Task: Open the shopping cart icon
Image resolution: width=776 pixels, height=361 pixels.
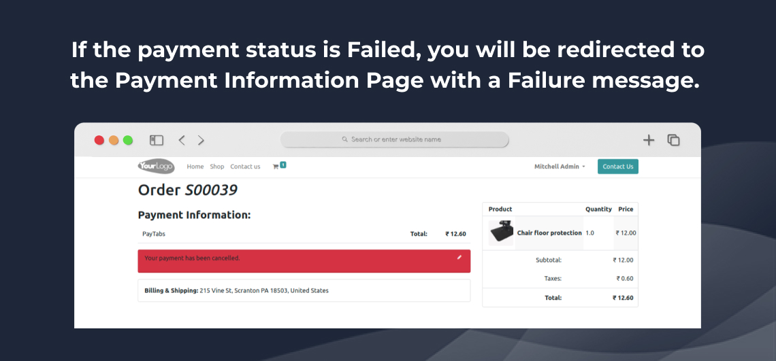Action: tap(276, 167)
